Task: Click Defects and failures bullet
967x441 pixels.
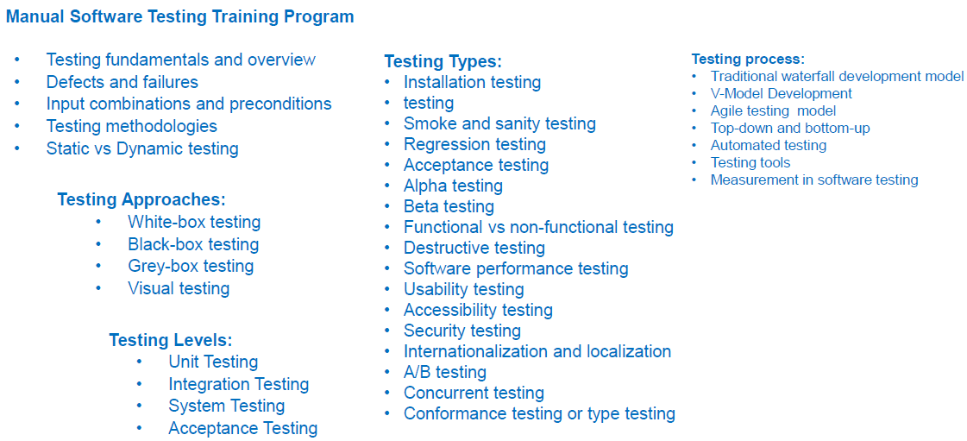Action: point(122,82)
